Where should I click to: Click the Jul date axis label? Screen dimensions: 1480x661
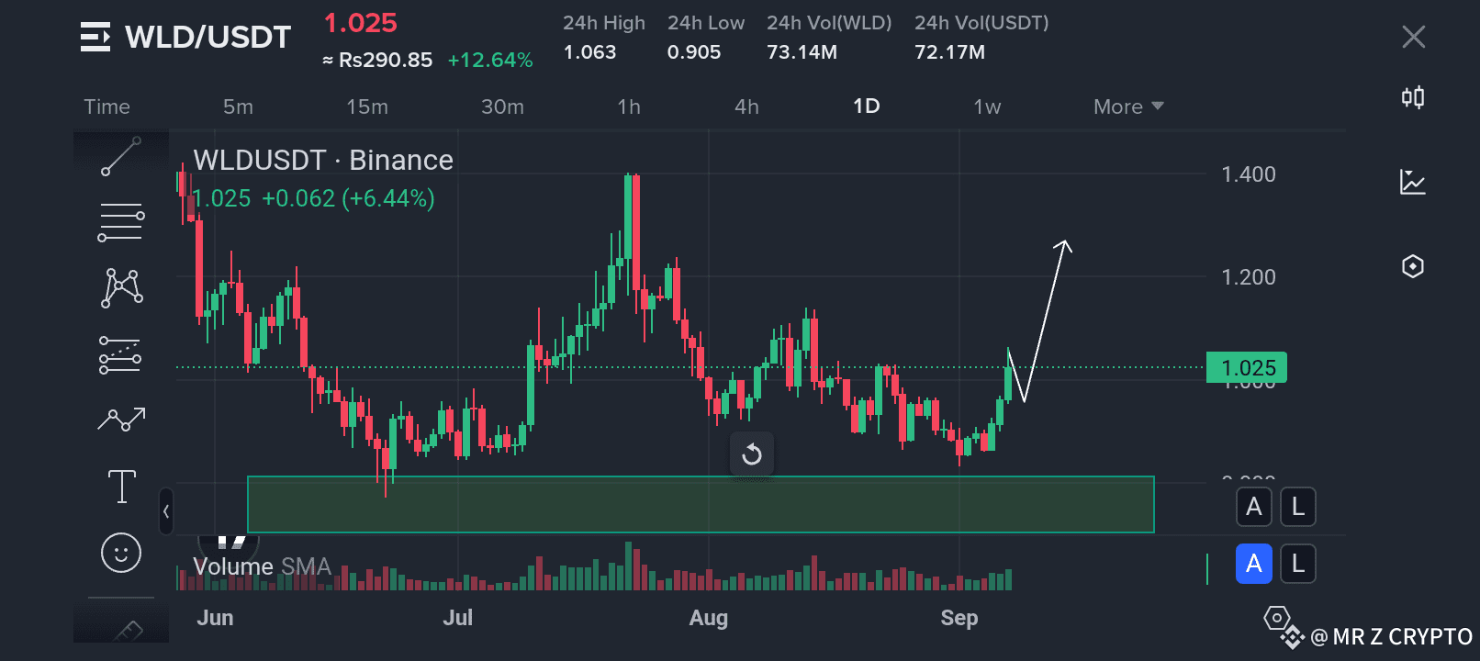pos(458,618)
